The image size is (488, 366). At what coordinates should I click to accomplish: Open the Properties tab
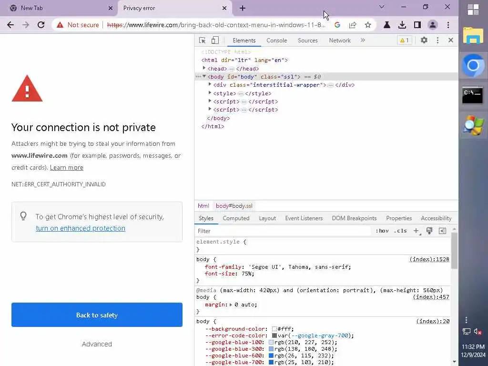[399, 218]
